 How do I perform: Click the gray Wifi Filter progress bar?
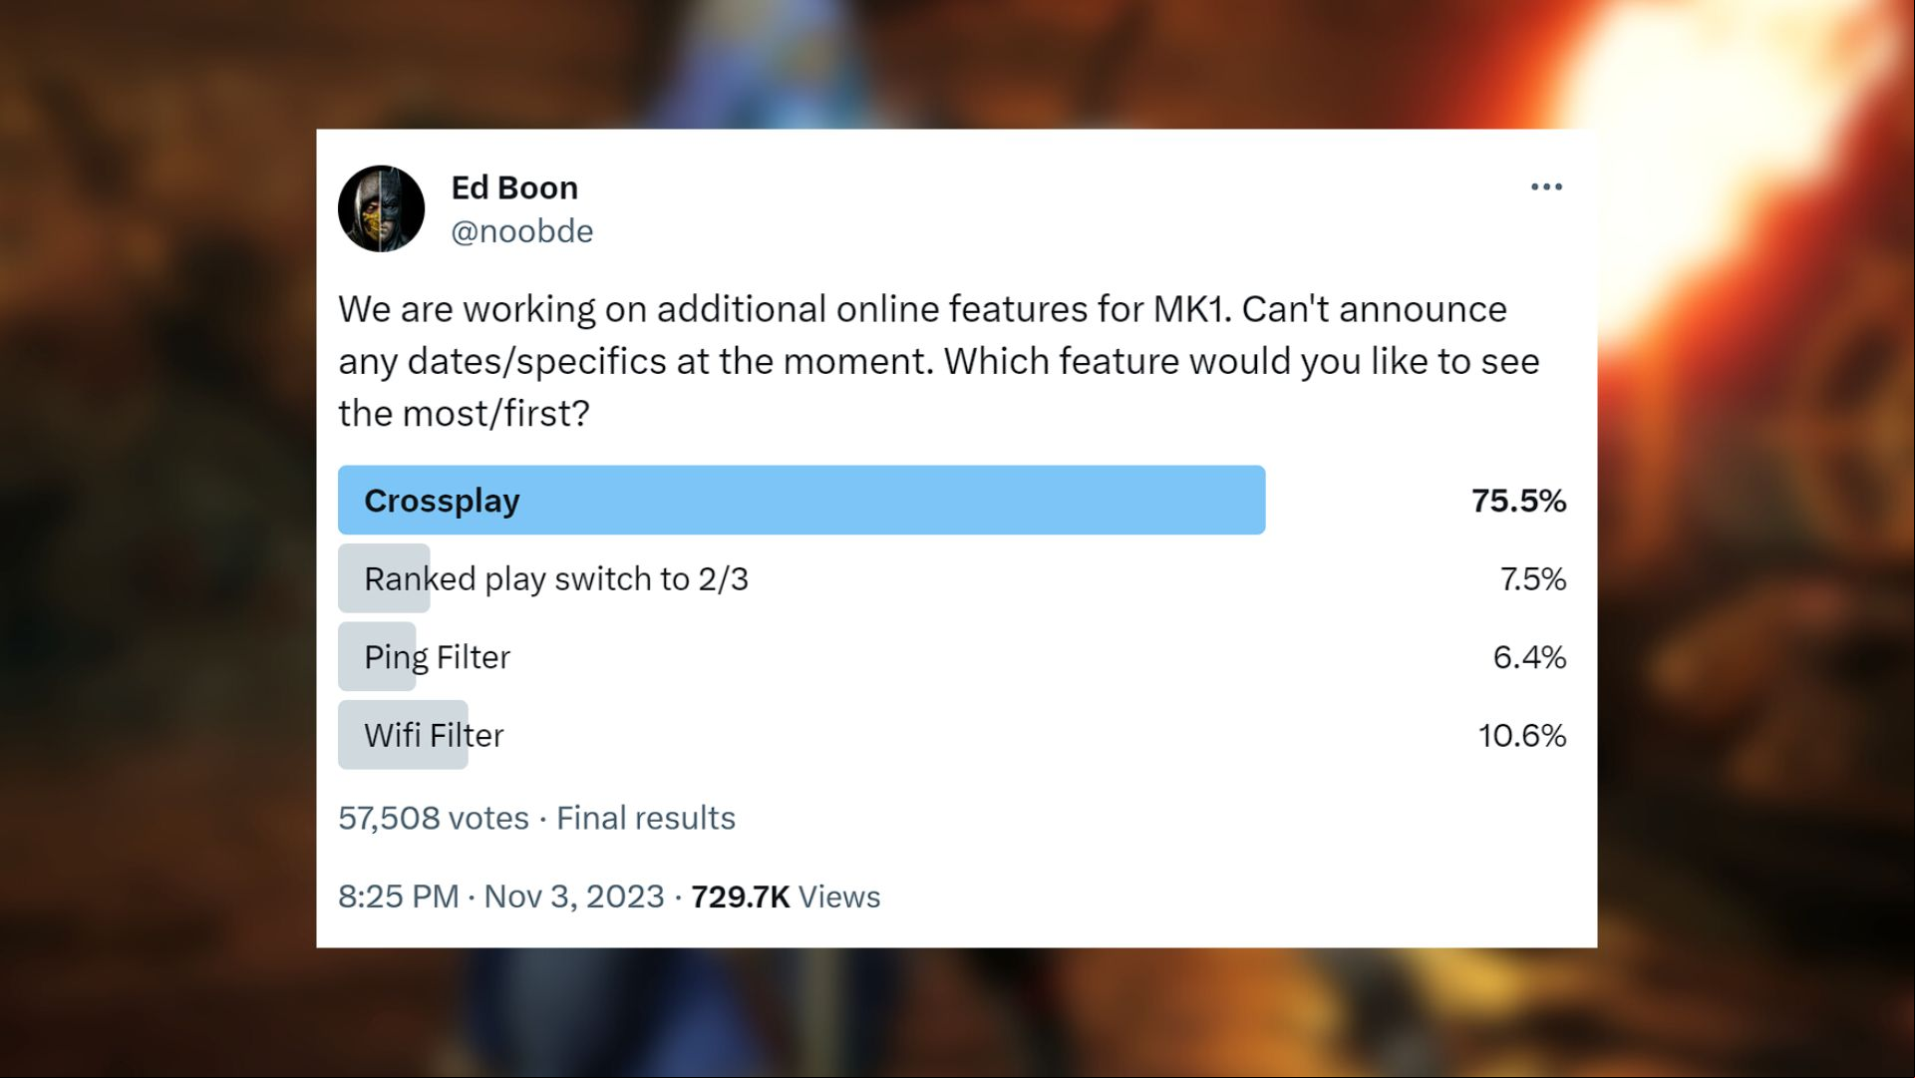coord(403,735)
